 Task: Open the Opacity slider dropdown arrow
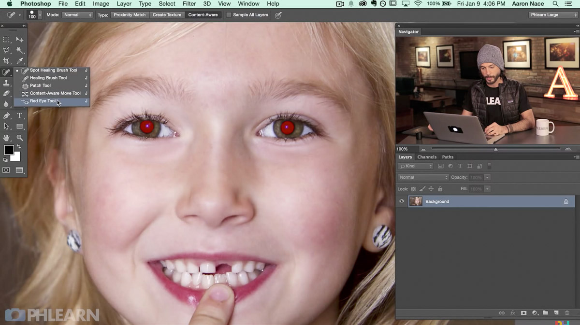coord(487,177)
